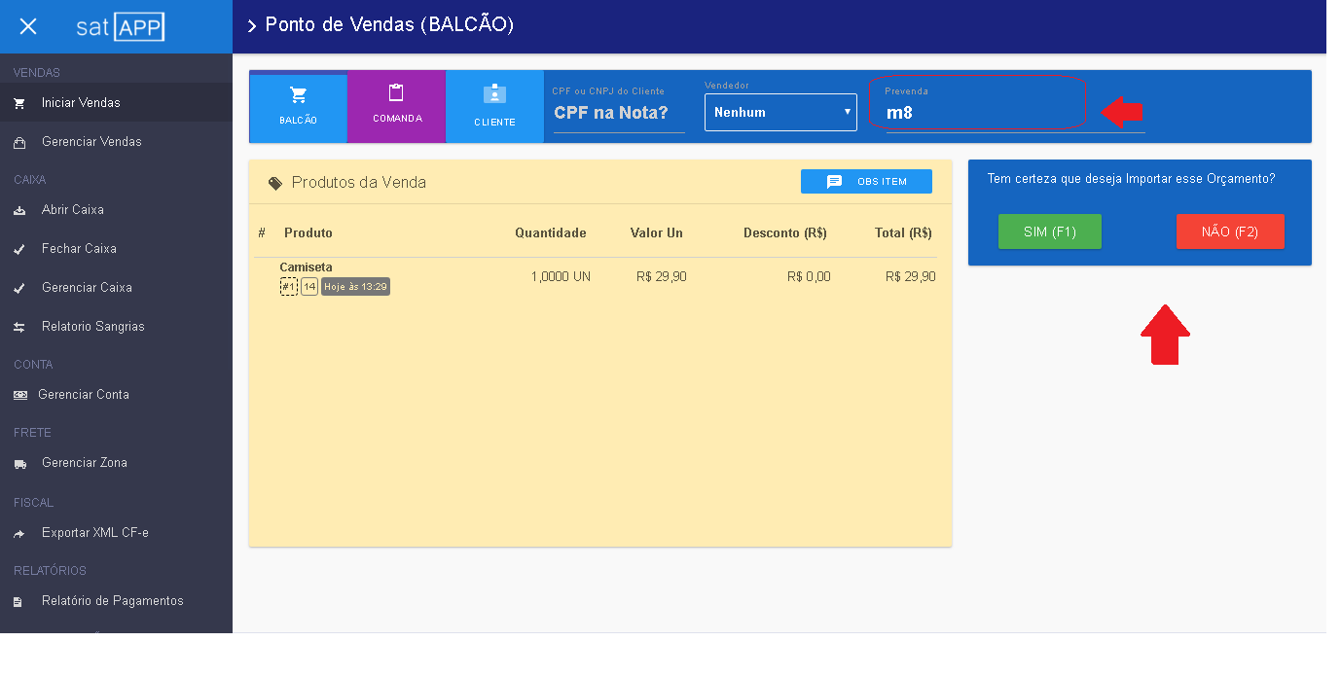Open the Cliente tab
The image size is (1341, 677).
tap(494, 107)
